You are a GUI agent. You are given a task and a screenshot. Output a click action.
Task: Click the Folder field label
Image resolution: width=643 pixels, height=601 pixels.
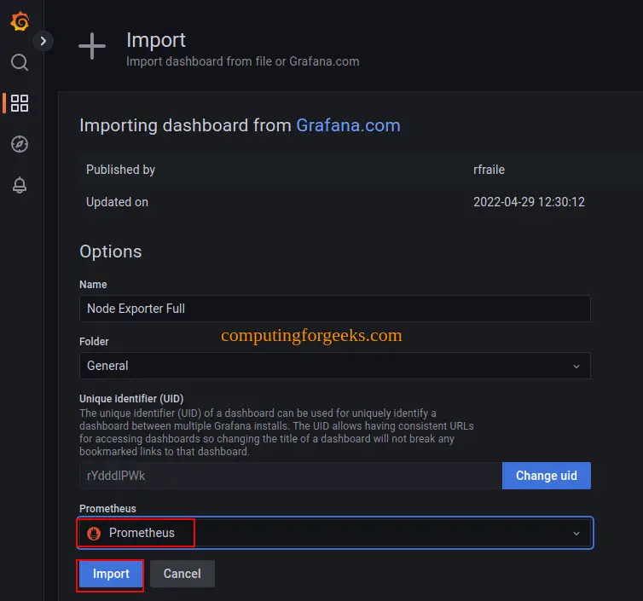click(94, 342)
